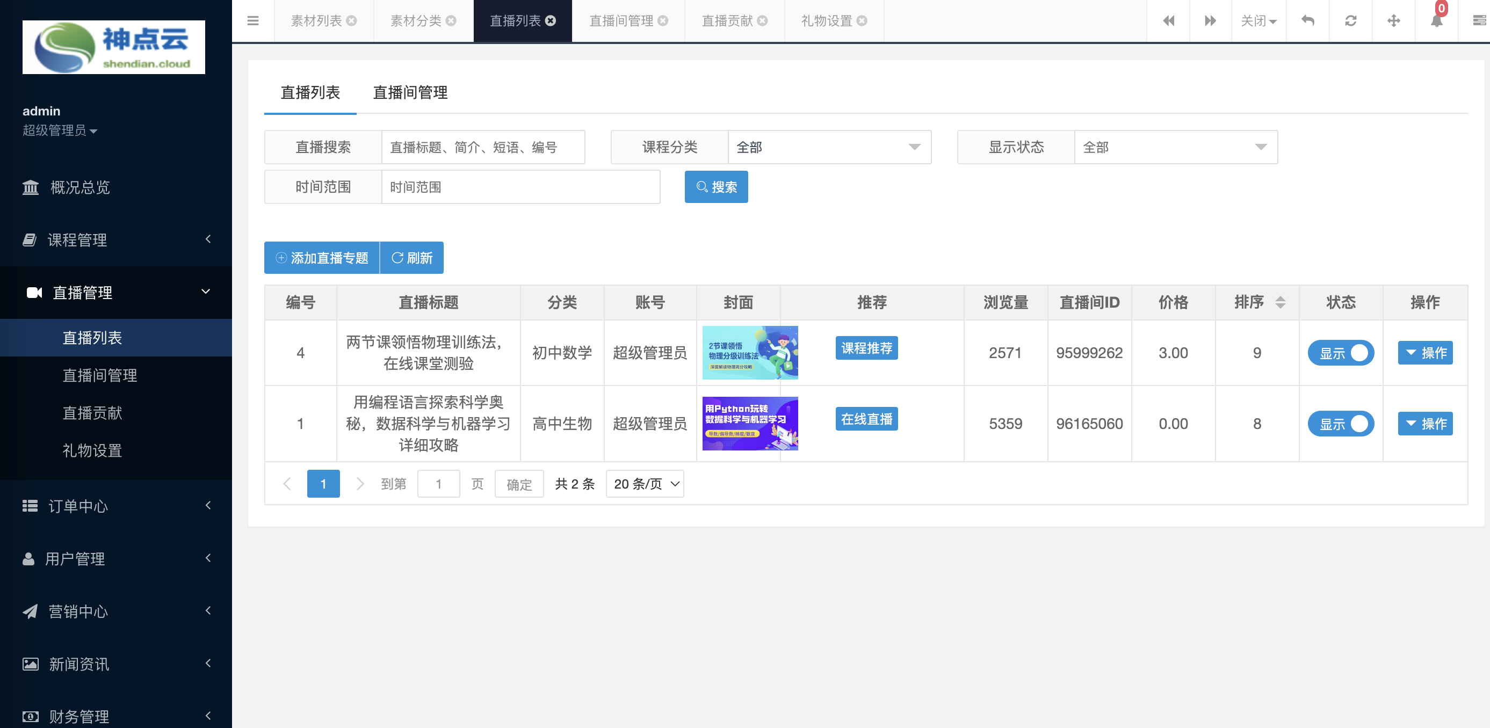
Task: Open the 显示状态 dropdown
Action: [1175, 147]
